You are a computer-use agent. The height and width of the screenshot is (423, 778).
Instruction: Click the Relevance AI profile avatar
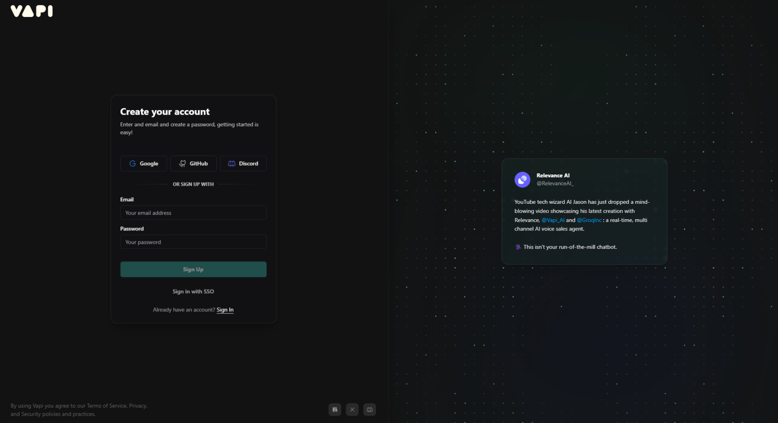pyautogui.click(x=522, y=179)
